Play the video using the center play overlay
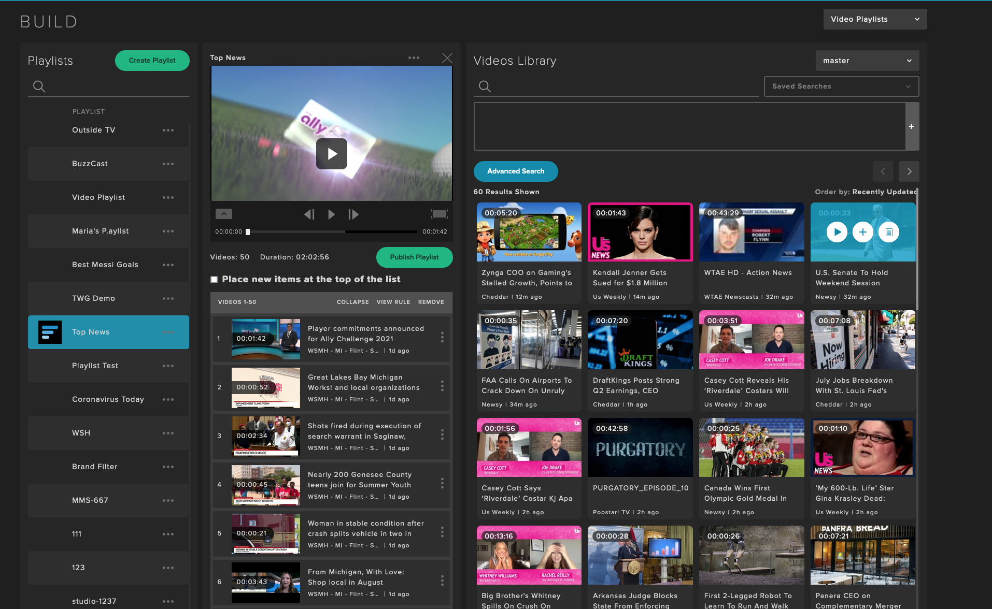 coord(332,154)
